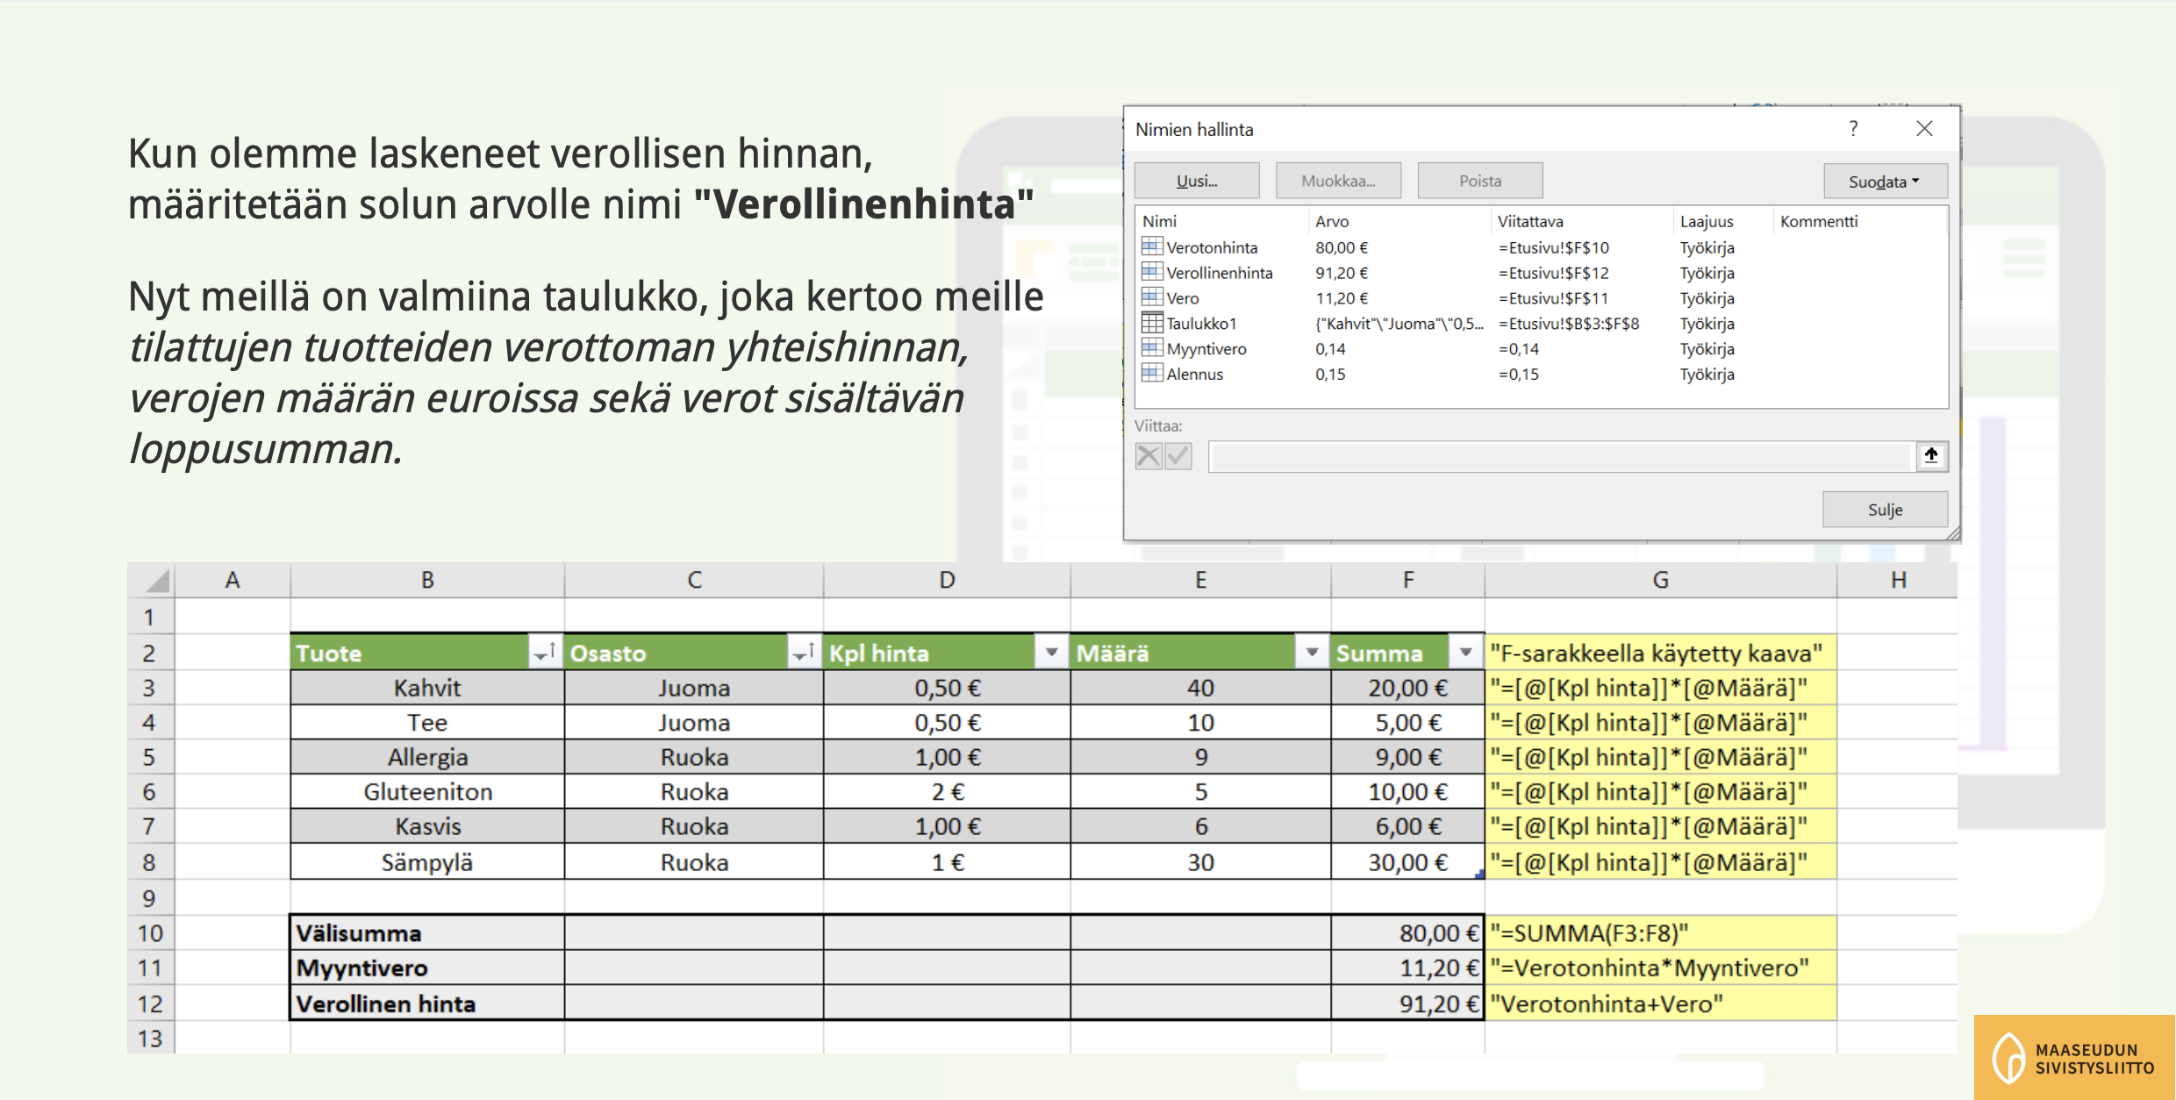Click the Kommentti column header
This screenshot has width=2176, height=1100.
[x=1858, y=221]
